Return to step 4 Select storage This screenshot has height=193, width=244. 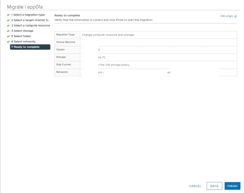(22, 31)
